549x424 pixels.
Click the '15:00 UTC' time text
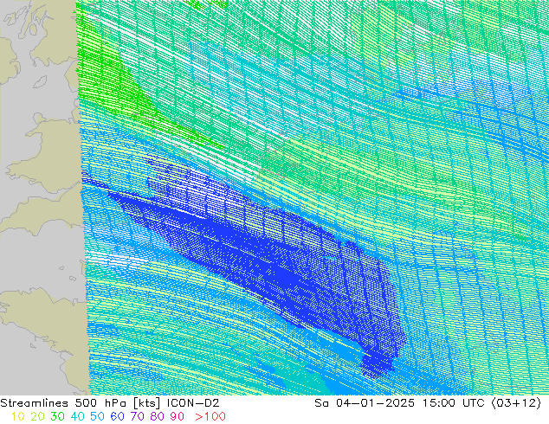tap(453, 403)
